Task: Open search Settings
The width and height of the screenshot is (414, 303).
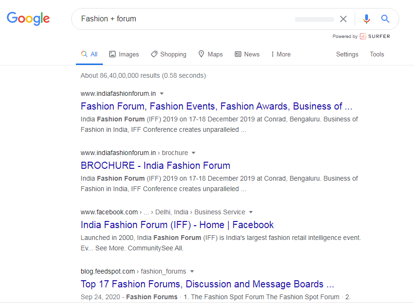Action: 347,55
